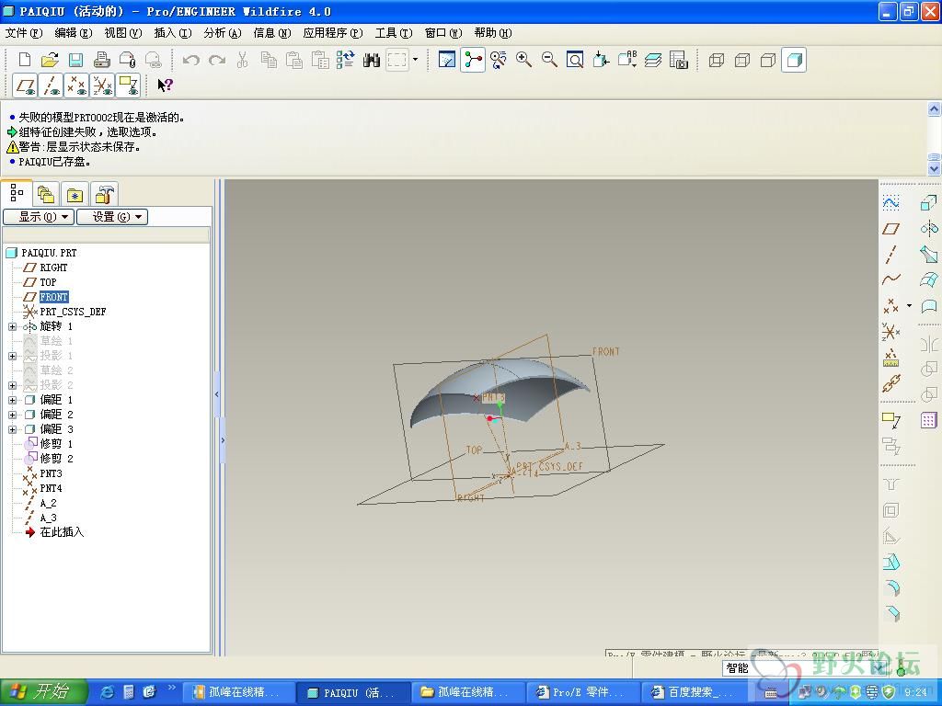Create a coordinate system from right toolbar
Viewport: 942px width, 706px height.
click(890, 332)
